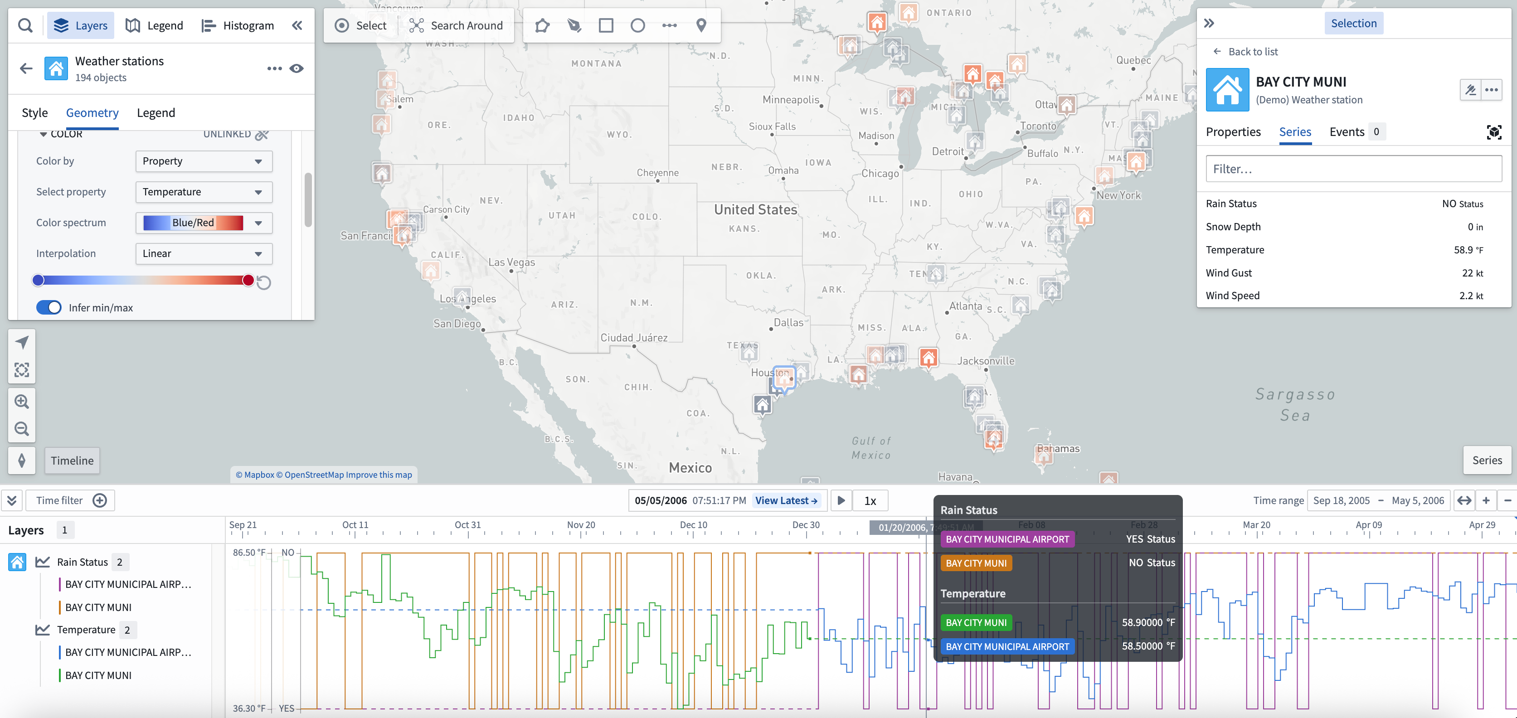Open the Histogram panel
The image size is (1517, 718).
click(237, 25)
